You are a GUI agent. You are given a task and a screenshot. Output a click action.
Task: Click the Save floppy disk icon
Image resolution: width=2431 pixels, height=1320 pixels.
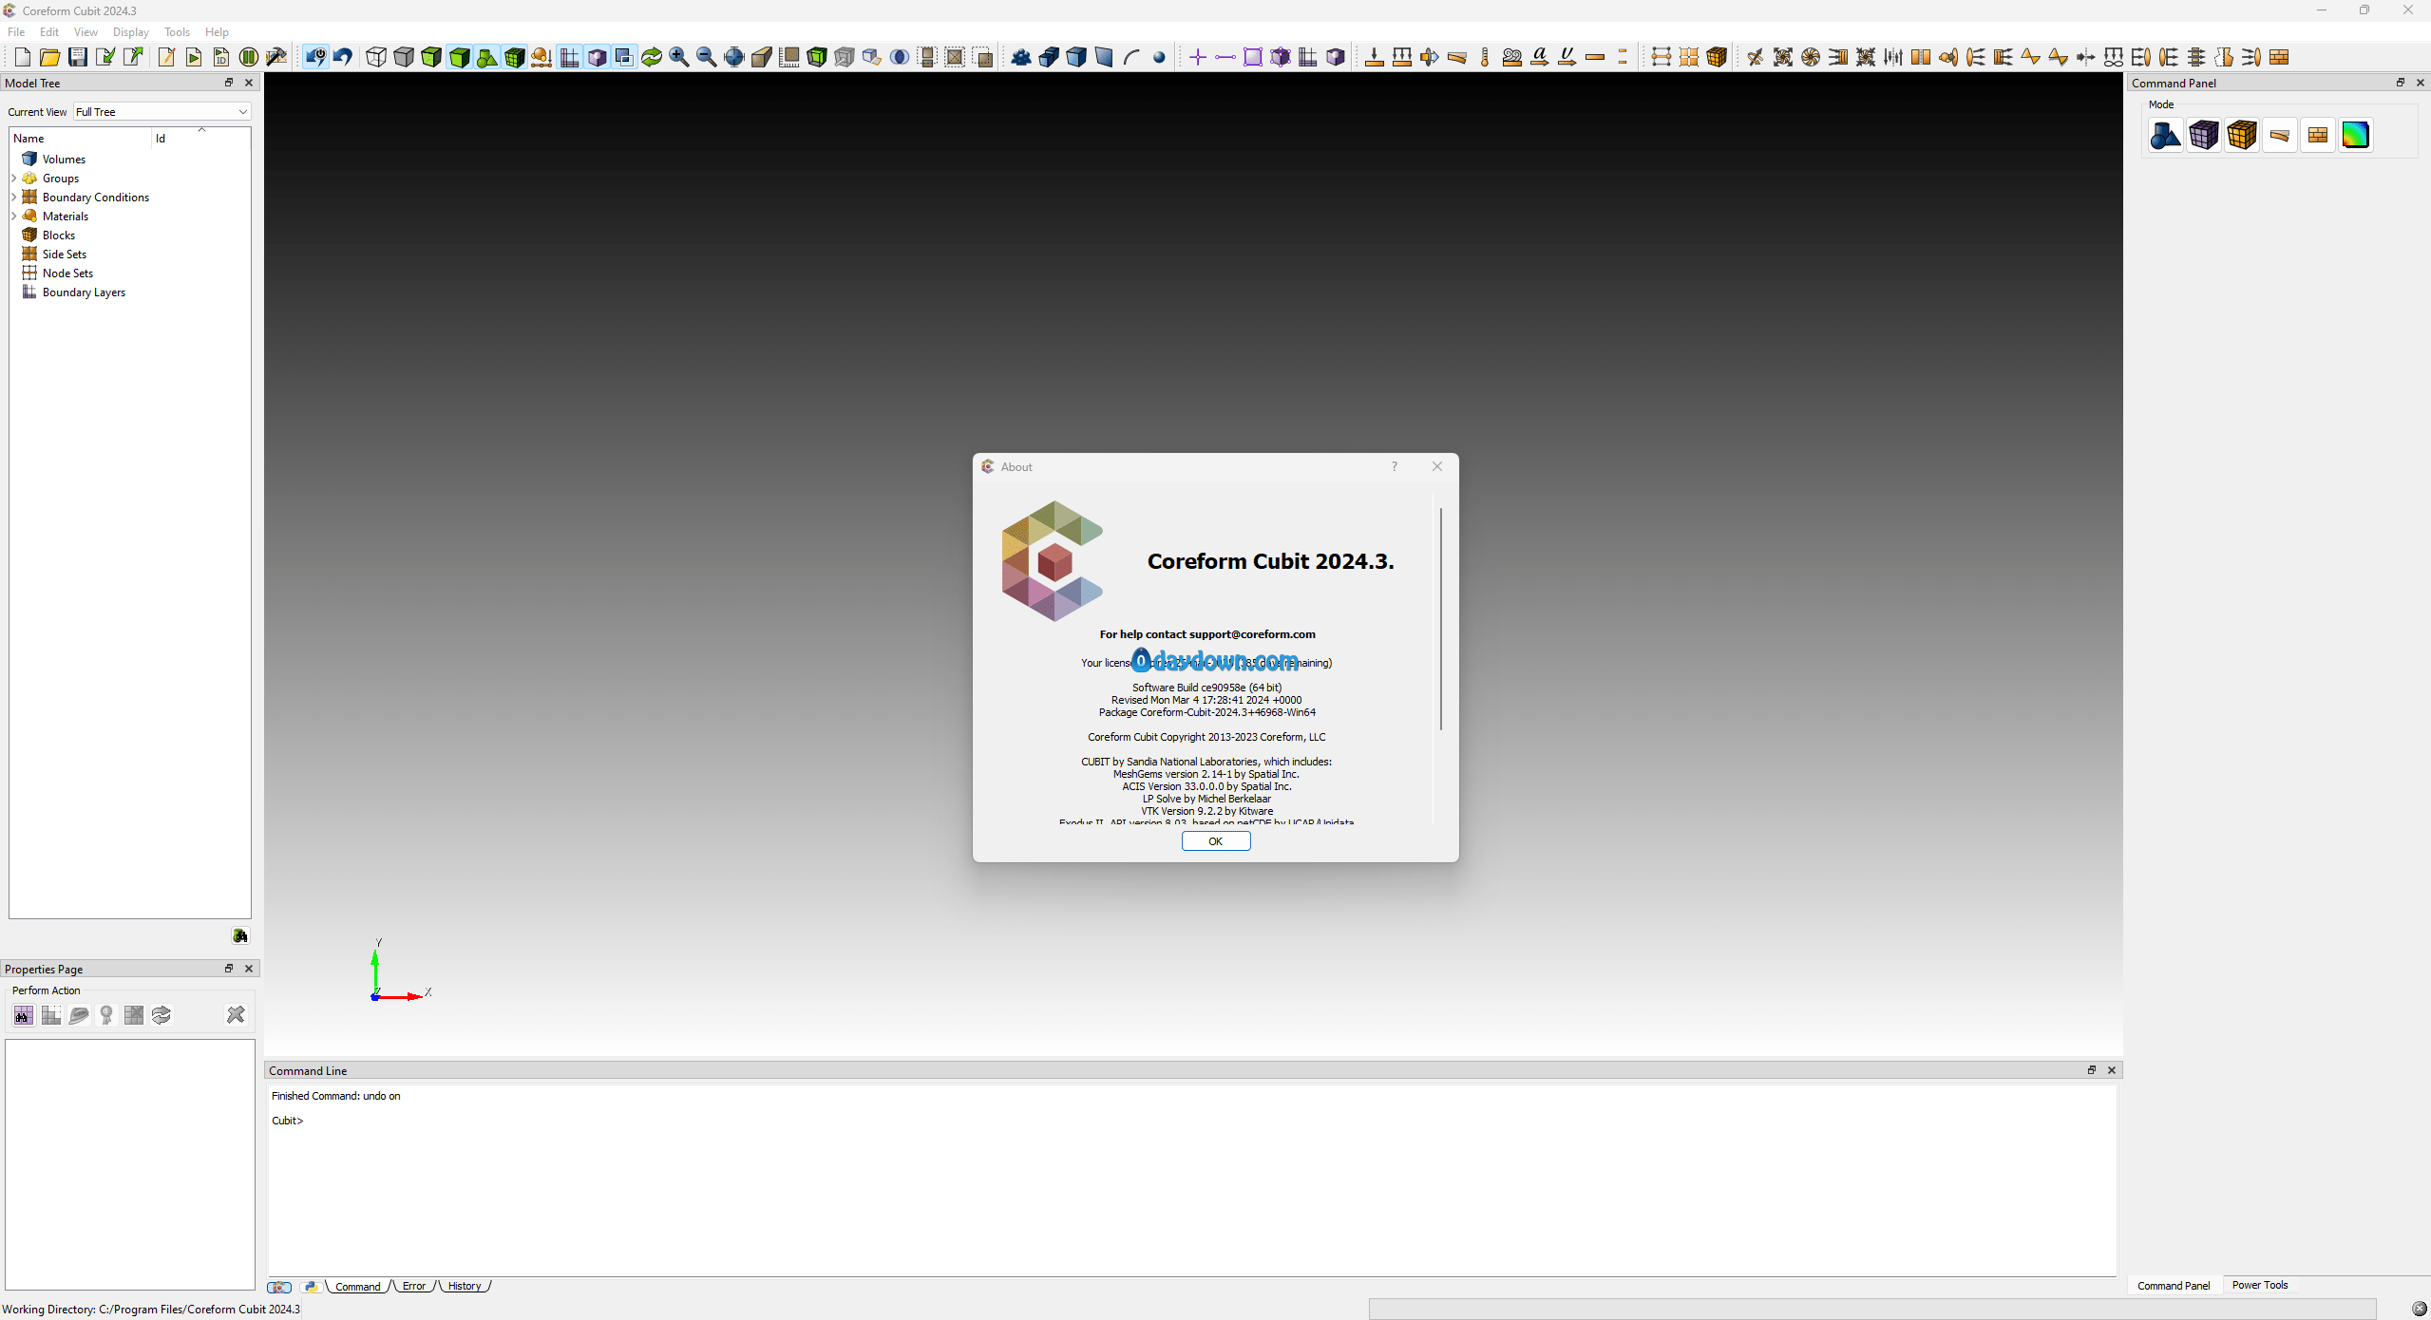click(x=78, y=57)
